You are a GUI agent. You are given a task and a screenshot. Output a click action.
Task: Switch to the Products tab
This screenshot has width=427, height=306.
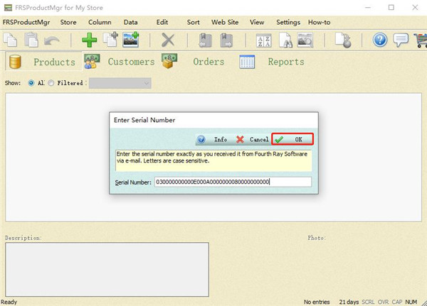(x=43, y=62)
